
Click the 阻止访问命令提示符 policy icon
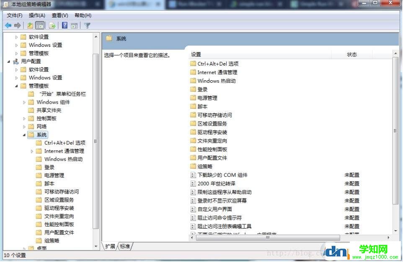pyautogui.click(x=193, y=218)
